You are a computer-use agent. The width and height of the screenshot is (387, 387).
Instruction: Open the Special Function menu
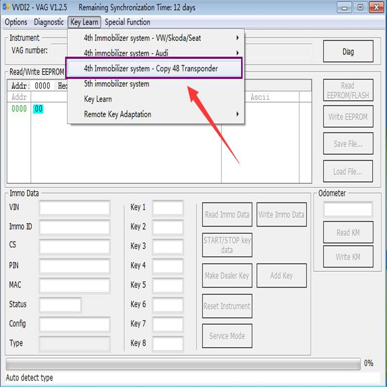[127, 22]
